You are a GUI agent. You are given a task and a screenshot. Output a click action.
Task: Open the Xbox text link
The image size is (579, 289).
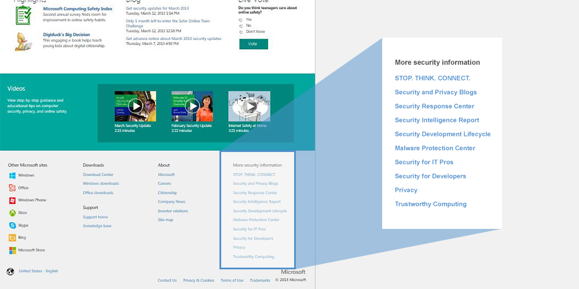tap(23, 213)
